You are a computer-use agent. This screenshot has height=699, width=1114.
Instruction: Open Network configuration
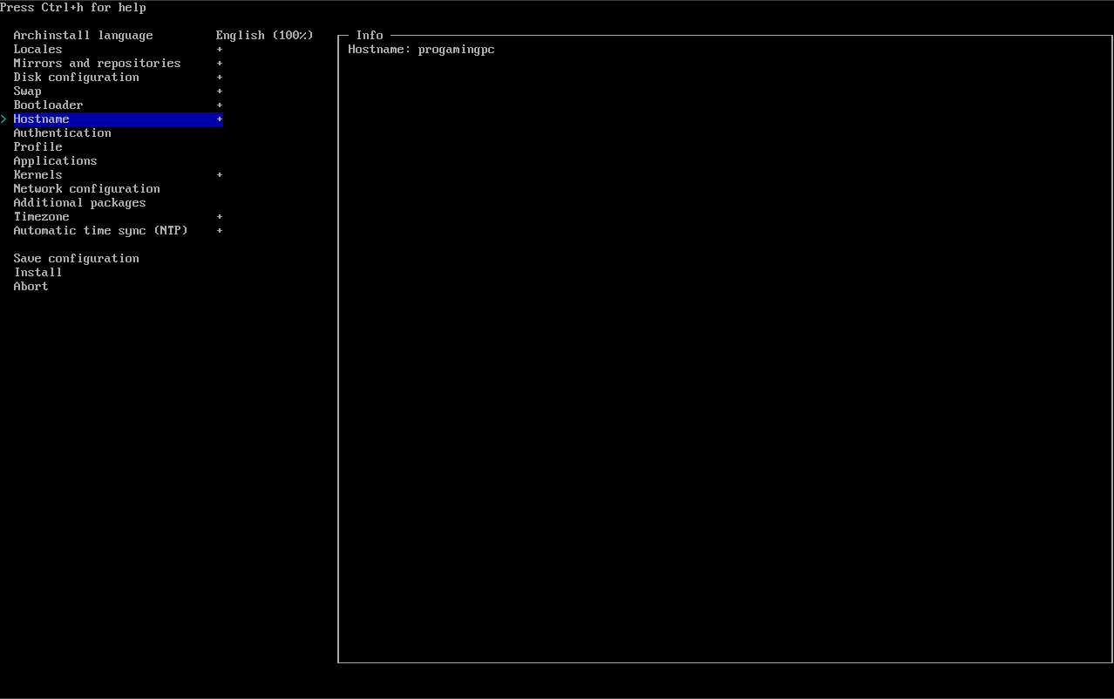(86, 188)
